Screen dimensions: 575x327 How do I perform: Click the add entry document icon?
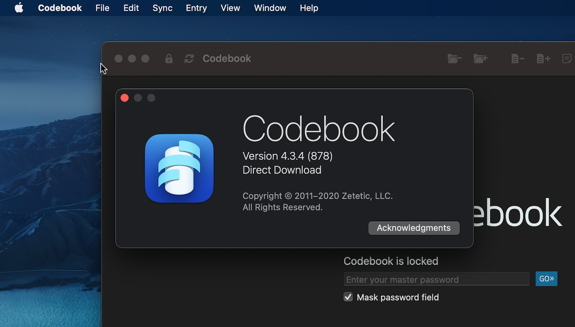tap(543, 58)
